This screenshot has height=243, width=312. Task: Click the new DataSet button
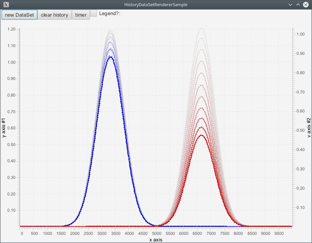coord(19,15)
